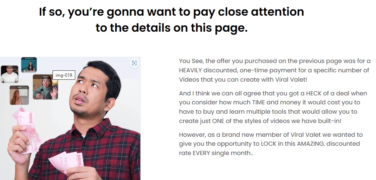Click the paragraph starting "You See, the offer"
This screenshot has height=180, width=376.
(x=275, y=70)
